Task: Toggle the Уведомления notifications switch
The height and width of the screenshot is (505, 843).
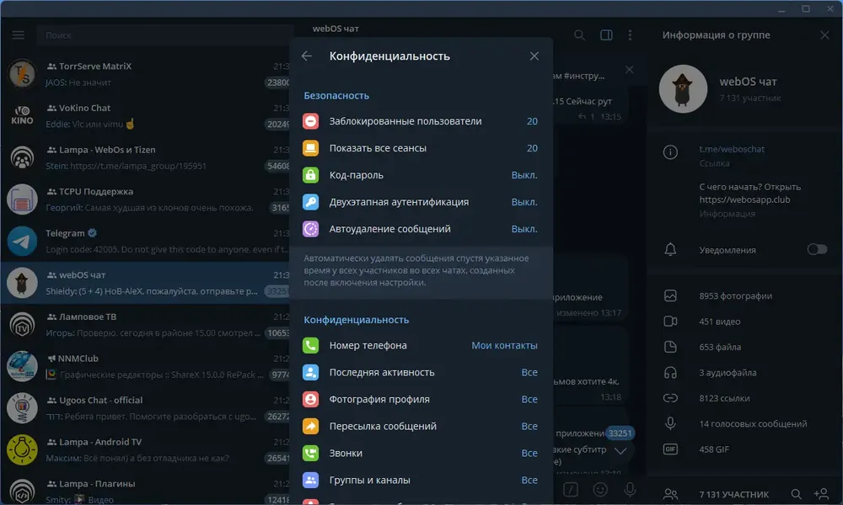Action: (817, 249)
